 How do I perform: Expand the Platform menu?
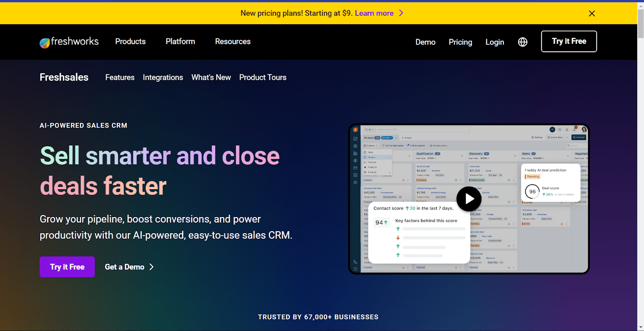click(180, 41)
